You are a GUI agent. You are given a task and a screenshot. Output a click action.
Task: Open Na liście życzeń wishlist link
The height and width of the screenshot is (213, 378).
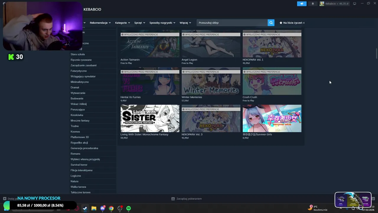click(x=292, y=23)
